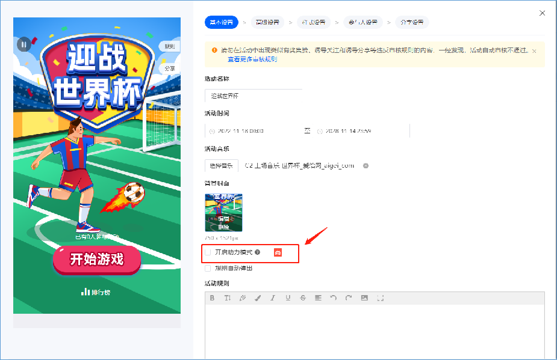
Task: Focus the activity rules text area
Action: (x=375, y=332)
